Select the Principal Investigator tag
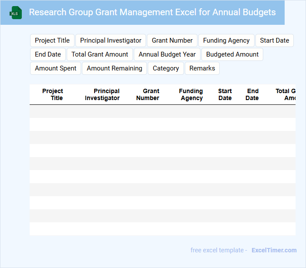The height and width of the screenshot is (268, 306). pos(111,40)
